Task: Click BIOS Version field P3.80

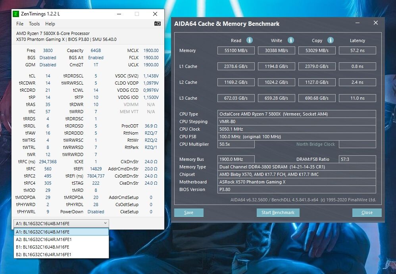Action: pyautogui.click(x=296, y=189)
